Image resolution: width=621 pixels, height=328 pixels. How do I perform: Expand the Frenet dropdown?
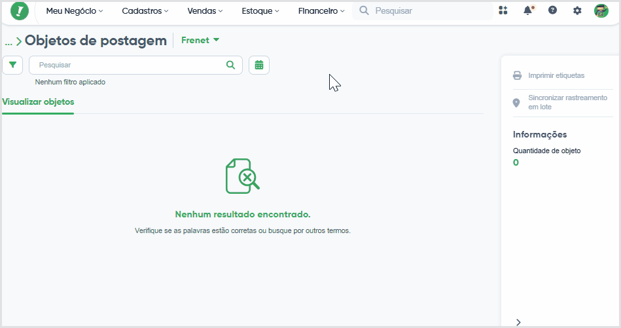[x=200, y=40]
